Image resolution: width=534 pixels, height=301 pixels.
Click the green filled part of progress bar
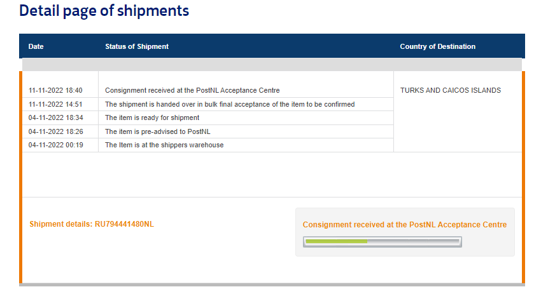[x=336, y=241]
